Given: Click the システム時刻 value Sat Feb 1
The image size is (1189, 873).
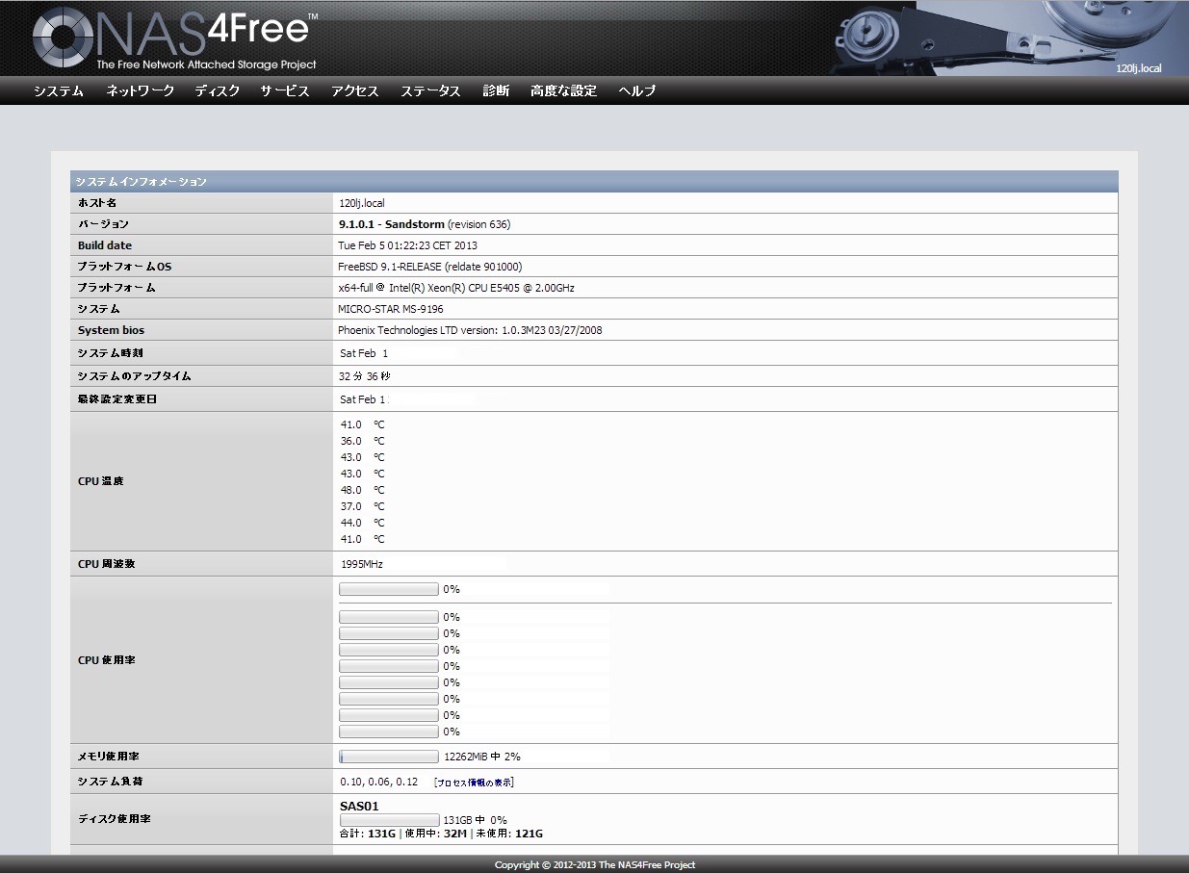Looking at the screenshot, I should click(x=364, y=353).
